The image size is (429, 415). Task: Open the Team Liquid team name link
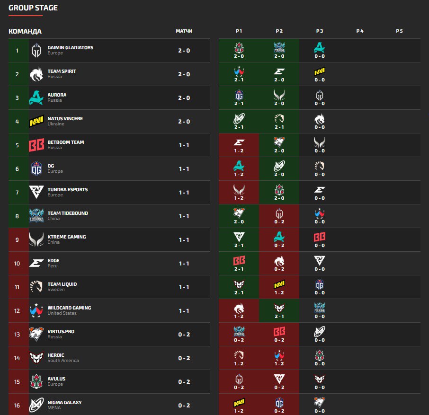click(x=62, y=284)
